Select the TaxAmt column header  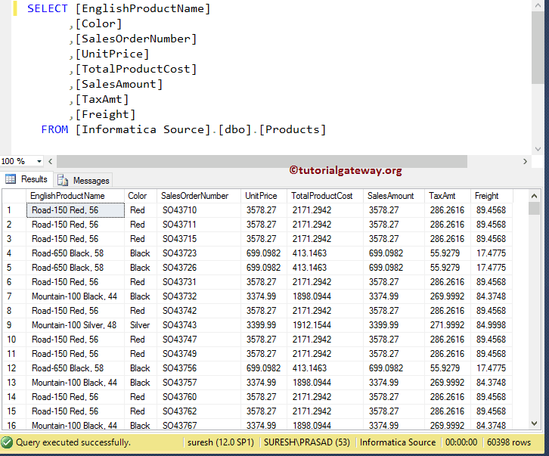point(448,196)
